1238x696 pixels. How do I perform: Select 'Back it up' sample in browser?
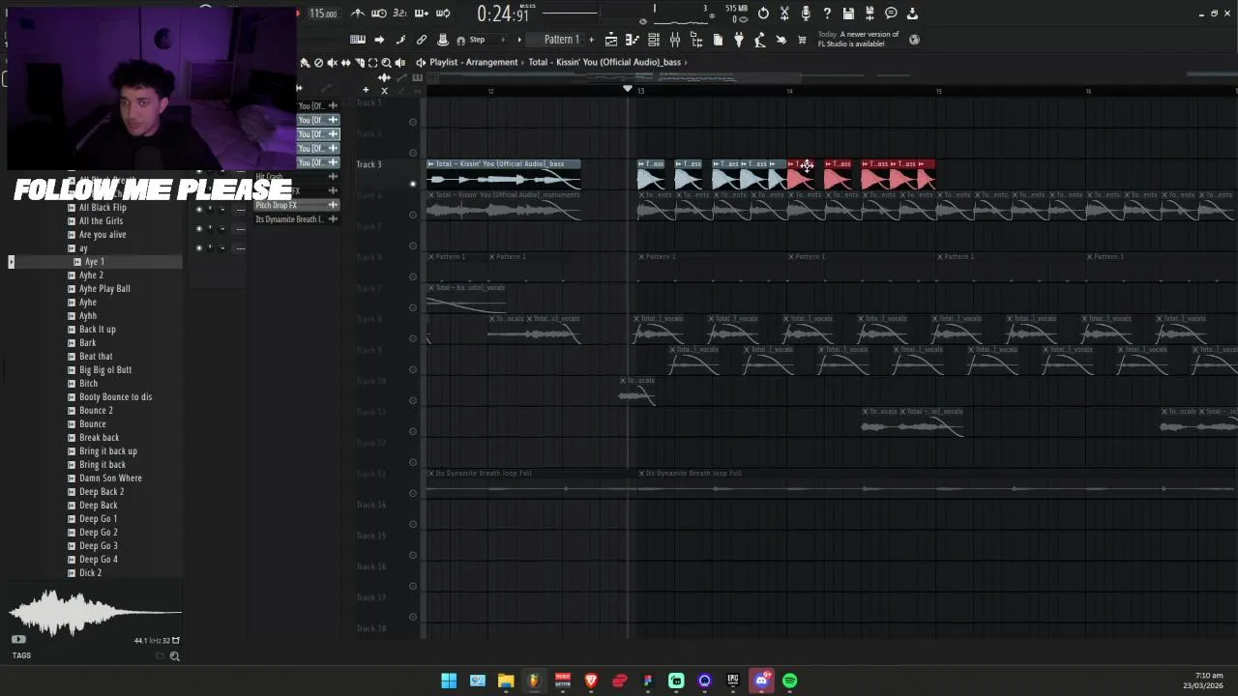97,329
